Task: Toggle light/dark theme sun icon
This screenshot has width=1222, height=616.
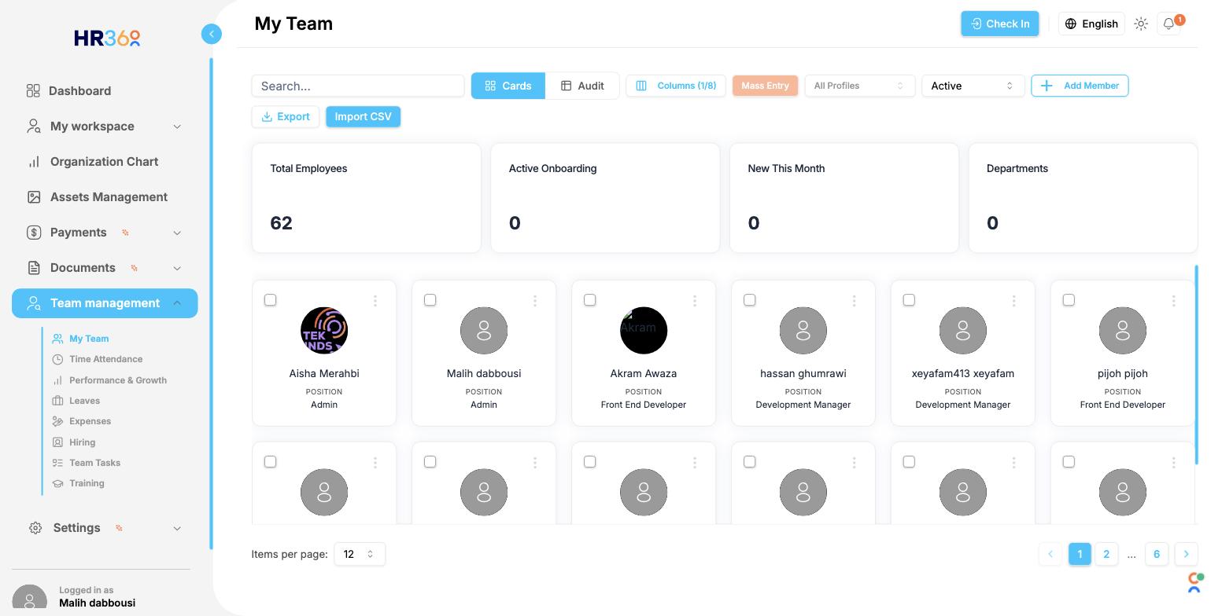Action: [1141, 24]
